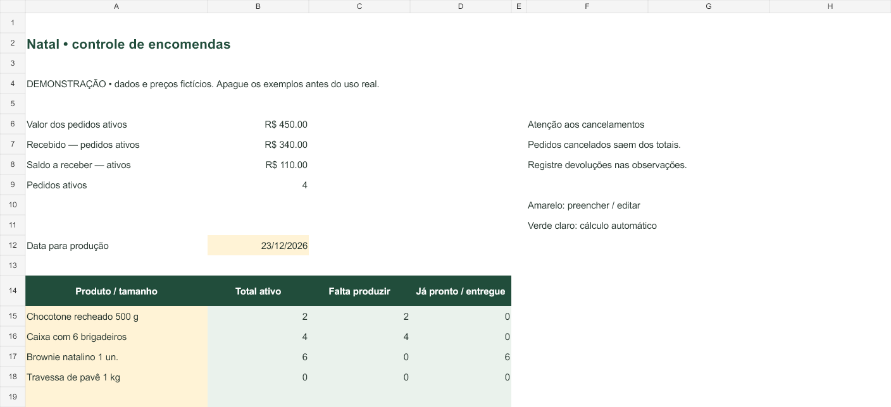Image resolution: width=891 pixels, height=407 pixels.
Task: Click title 'Natal • controle de encomendas'
Action: (x=128, y=44)
